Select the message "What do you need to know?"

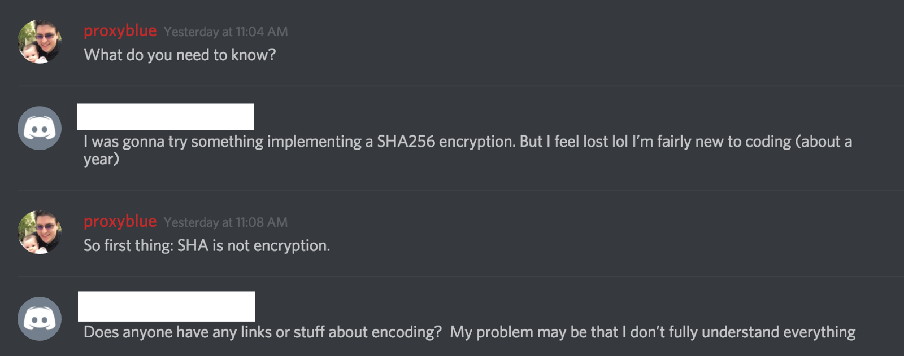(180, 55)
